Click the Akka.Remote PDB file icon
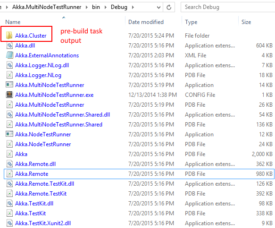The image size is (275, 228). (9, 174)
